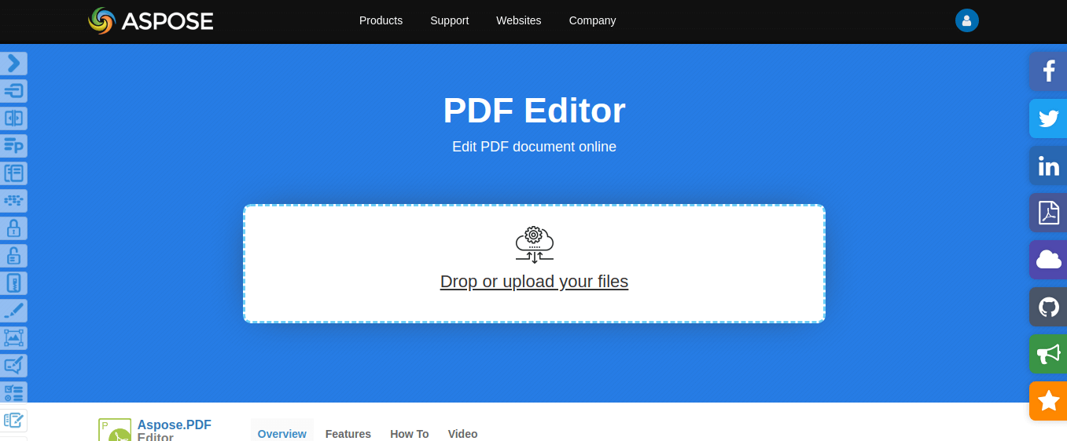Viewport: 1067px width, 441px height.
Task: Open the GitHub icon link
Action: pyautogui.click(x=1048, y=307)
